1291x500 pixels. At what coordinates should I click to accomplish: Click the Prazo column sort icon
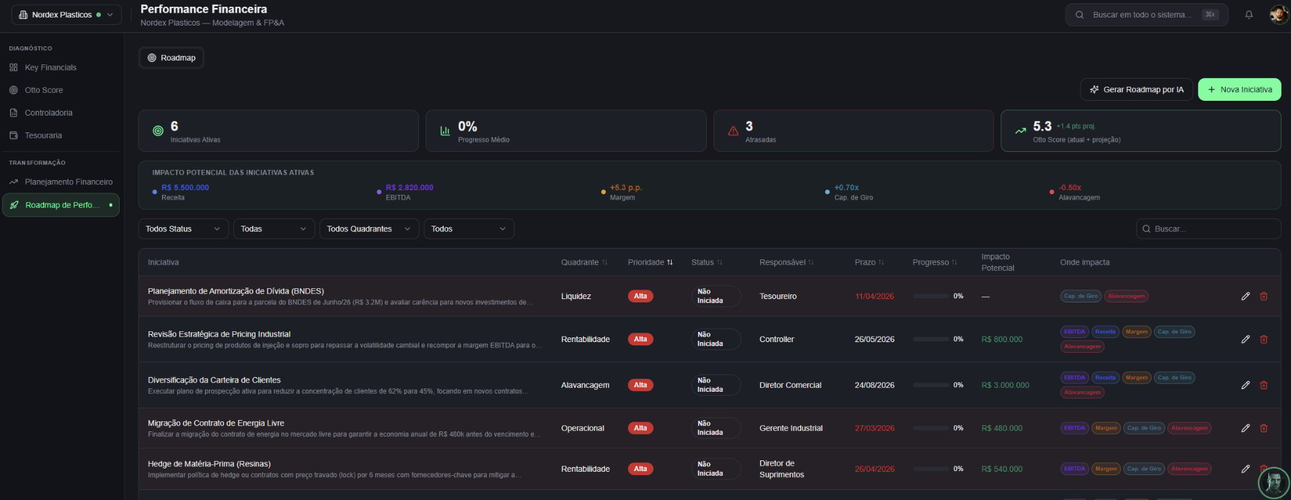[881, 263]
